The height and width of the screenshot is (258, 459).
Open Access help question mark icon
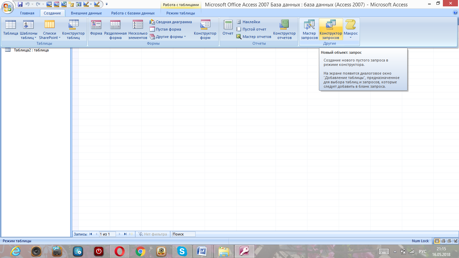tap(455, 13)
